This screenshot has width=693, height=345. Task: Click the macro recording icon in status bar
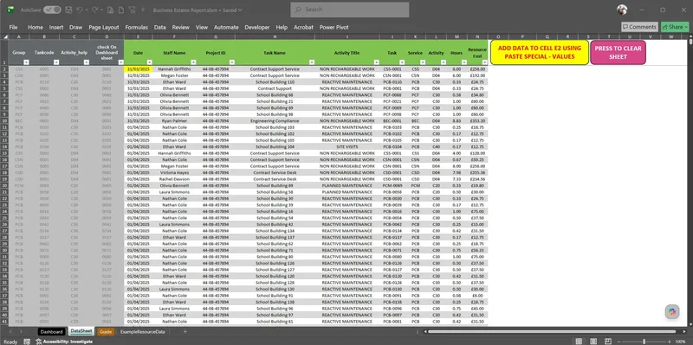tap(28, 342)
